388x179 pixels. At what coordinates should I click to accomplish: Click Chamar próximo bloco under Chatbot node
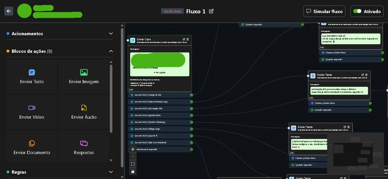pyautogui.click(x=308, y=158)
